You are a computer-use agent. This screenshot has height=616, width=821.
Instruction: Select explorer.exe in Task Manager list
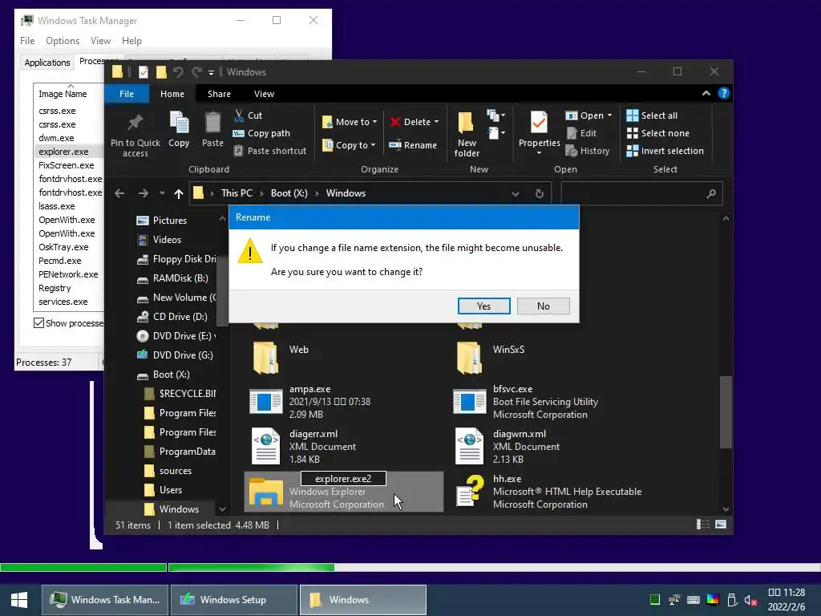coord(63,152)
